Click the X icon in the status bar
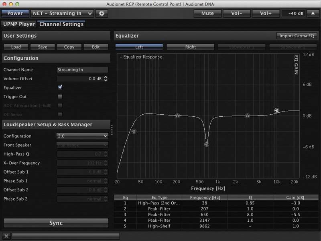This screenshot has height=241, width=321. pos(6,236)
